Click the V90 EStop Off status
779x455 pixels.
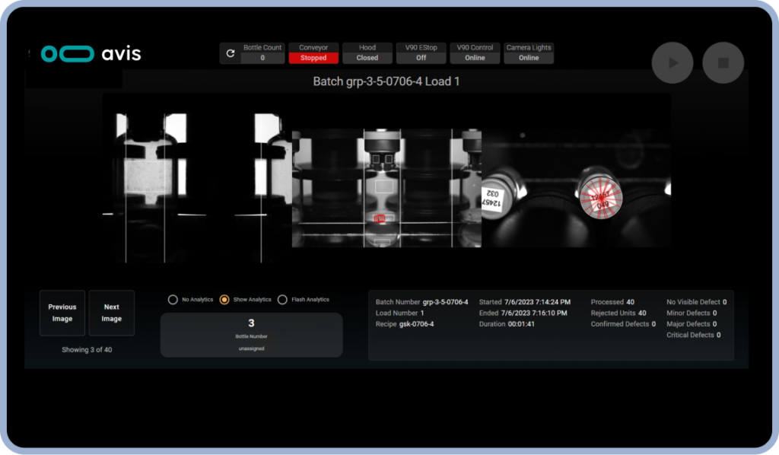tap(421, 58)
